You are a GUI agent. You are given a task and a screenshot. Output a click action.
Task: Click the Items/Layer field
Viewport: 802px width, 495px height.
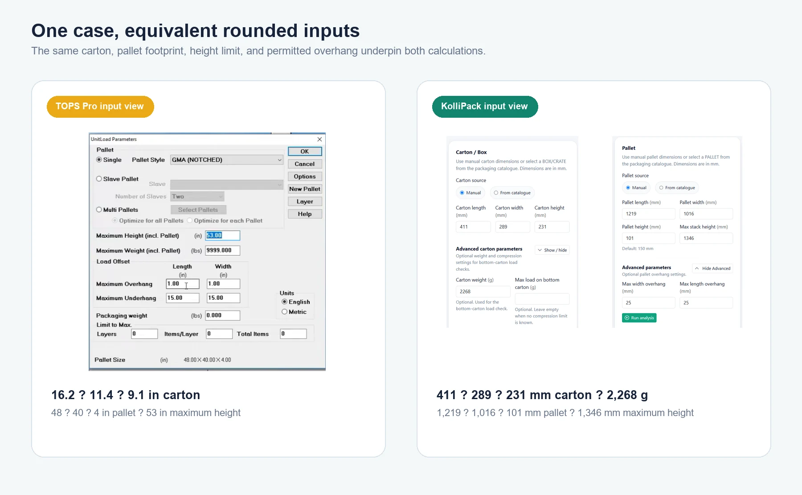click(219, 334)
